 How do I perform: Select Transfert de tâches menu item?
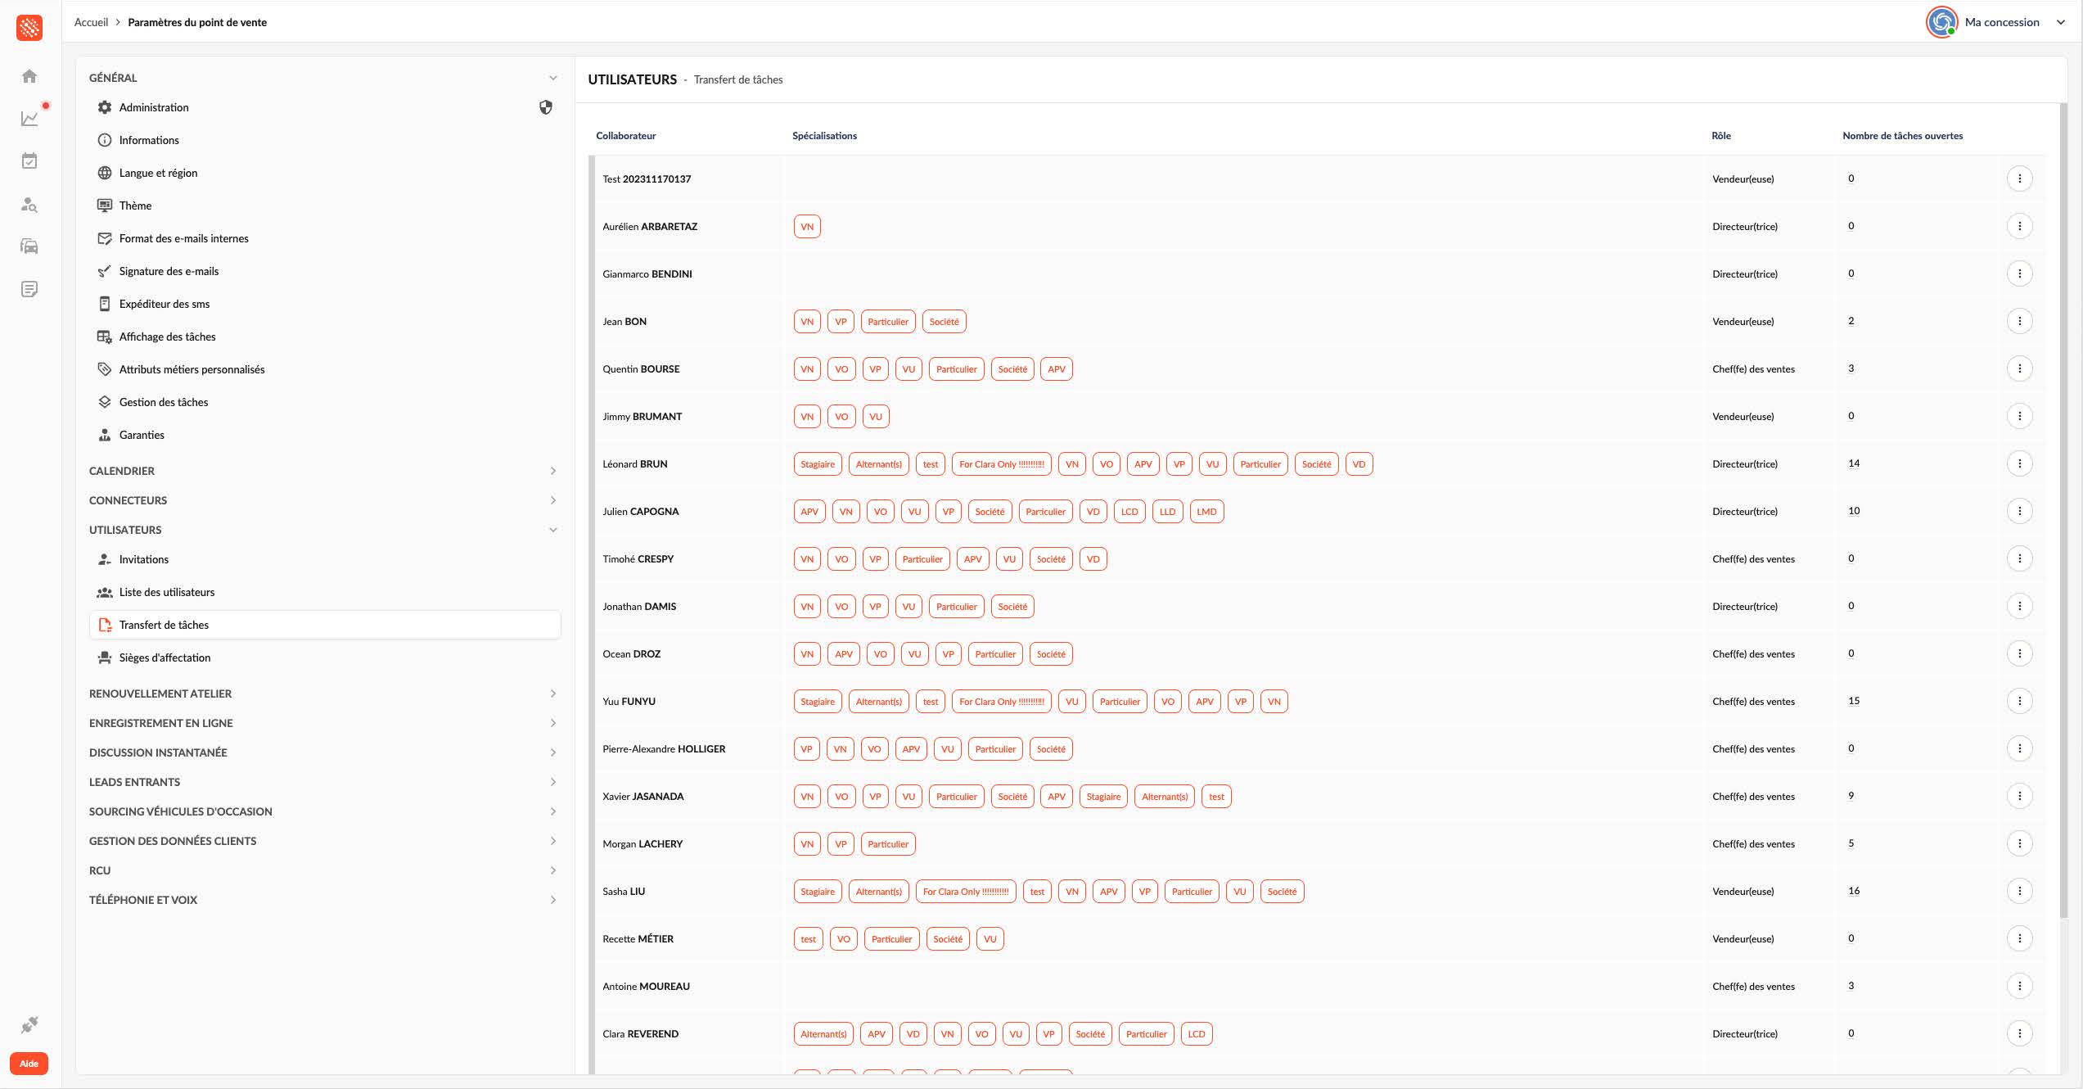pos(324,625)
